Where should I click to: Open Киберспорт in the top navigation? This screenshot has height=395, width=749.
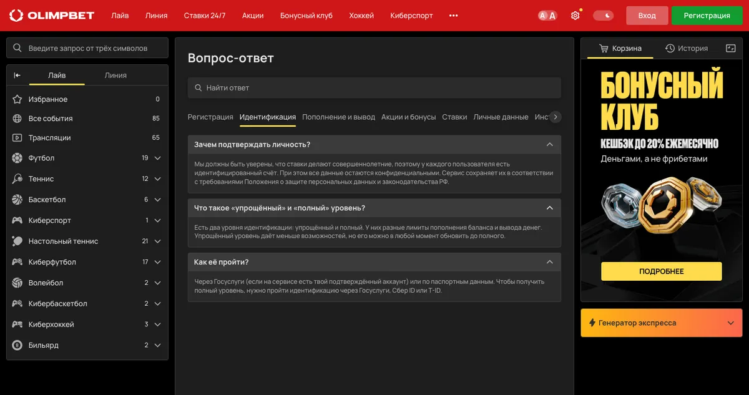pos(411,16)
